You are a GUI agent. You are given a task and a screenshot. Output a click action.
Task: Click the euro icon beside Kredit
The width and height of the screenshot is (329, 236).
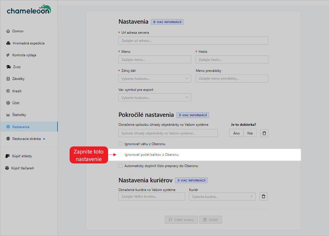tap(8, 91)
